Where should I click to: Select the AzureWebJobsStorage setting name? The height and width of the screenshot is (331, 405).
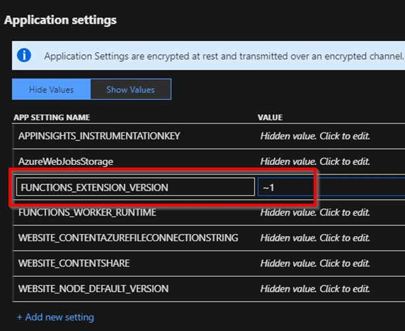(x=61, y=162)
